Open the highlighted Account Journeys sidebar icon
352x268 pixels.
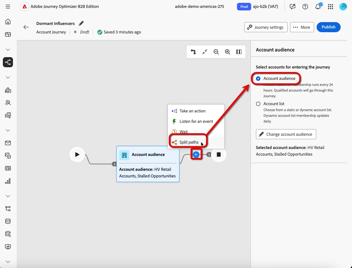click(x=8, y=62)
